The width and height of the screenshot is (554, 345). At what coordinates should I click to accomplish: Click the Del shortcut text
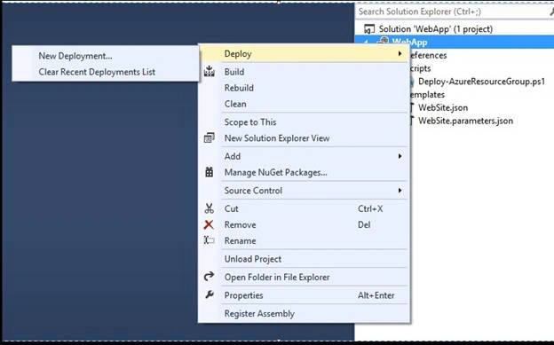pyautogui.click(x=364, y=224)
